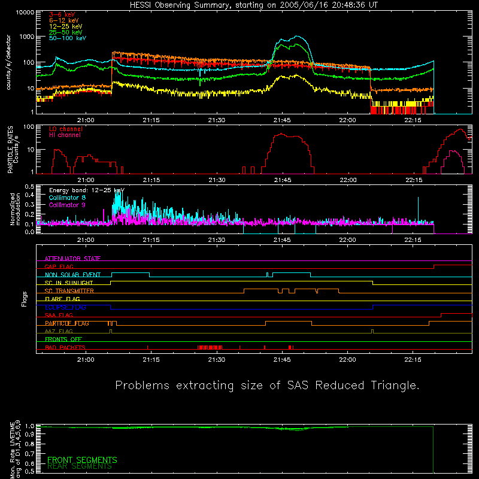Select the "6-12 keV" orange legend label

click(63, 20)
